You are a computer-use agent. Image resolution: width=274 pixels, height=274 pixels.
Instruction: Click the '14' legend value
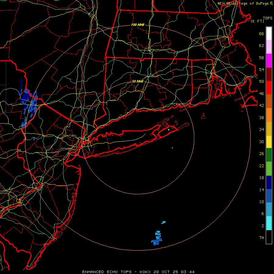click(x=262, y=190)
